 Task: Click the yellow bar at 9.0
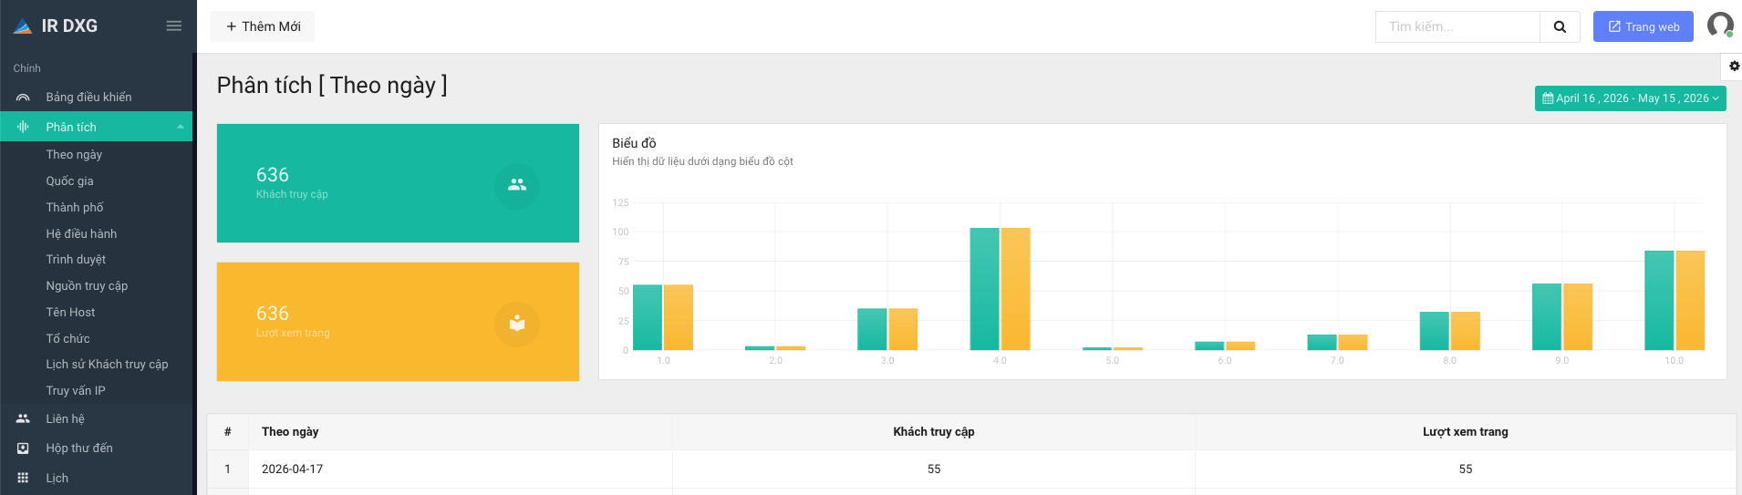click(x=1578, y=317)
